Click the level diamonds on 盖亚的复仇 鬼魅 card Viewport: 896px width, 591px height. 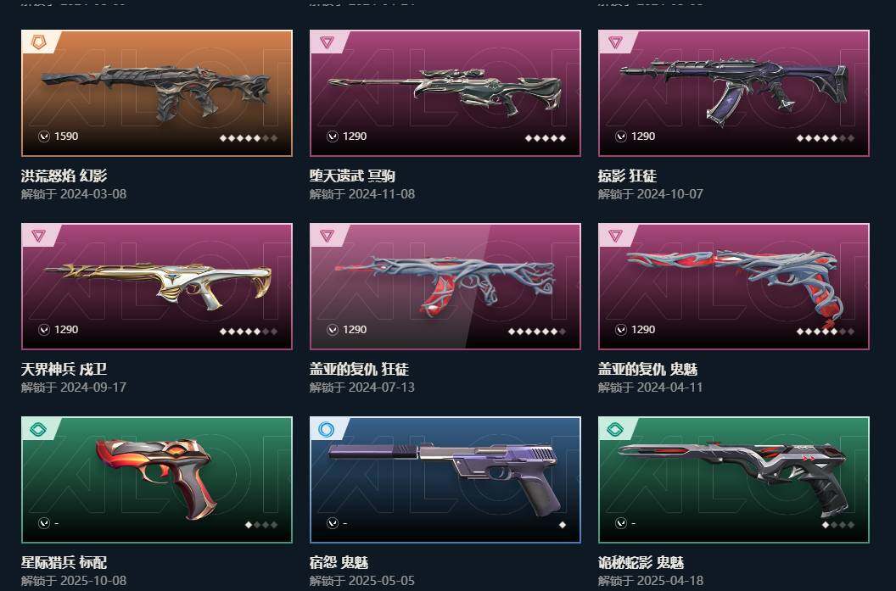pyautogui.click(x=826, y=332)
